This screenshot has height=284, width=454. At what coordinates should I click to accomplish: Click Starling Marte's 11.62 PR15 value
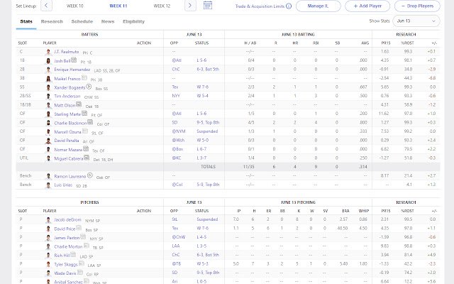point(384,114)
